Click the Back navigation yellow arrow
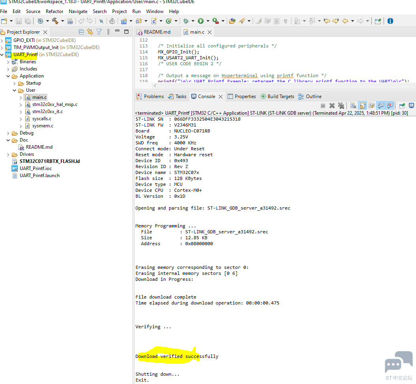Image resolution: width=416 pixels, height=384 pixels. [x=345, y=21]
